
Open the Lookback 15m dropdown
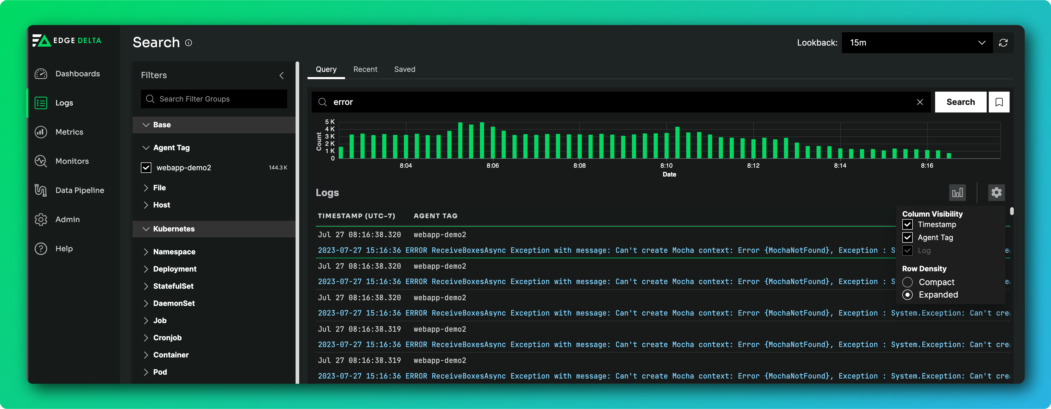916,43
